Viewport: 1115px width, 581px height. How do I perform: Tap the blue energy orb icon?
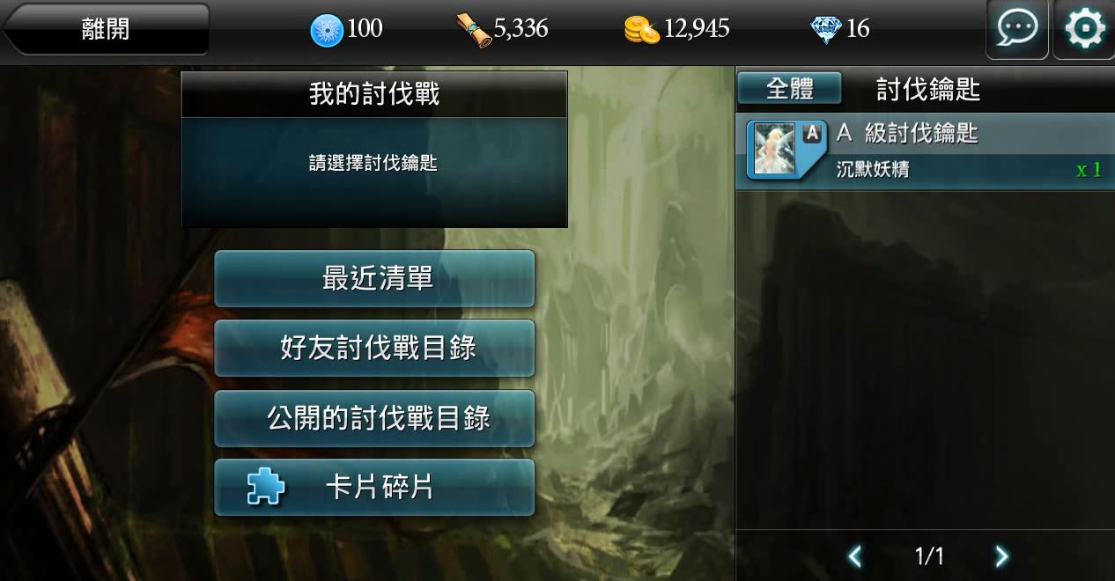pos(327,31)
